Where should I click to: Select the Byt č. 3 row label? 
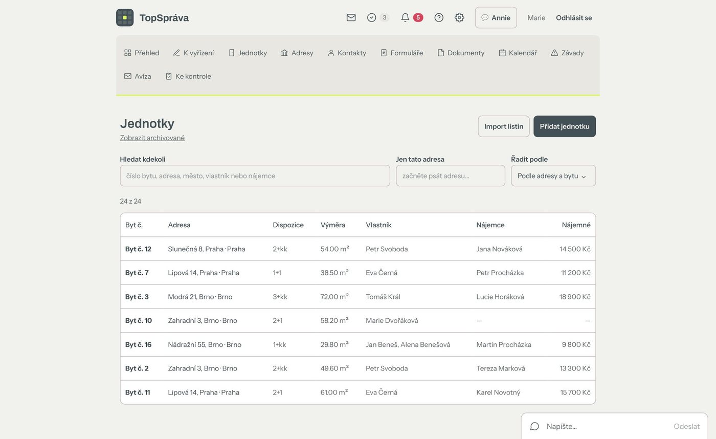pyautogui.click(x=137, y=297)
